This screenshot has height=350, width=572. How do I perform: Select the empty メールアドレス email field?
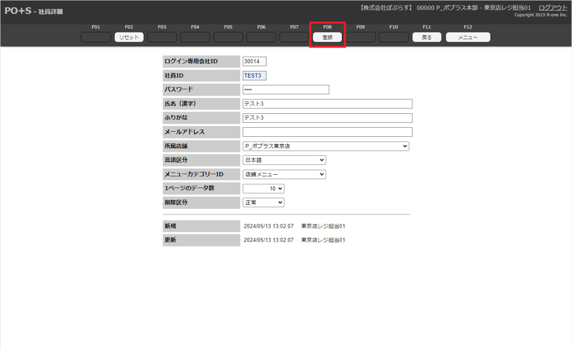click(327, 132)
